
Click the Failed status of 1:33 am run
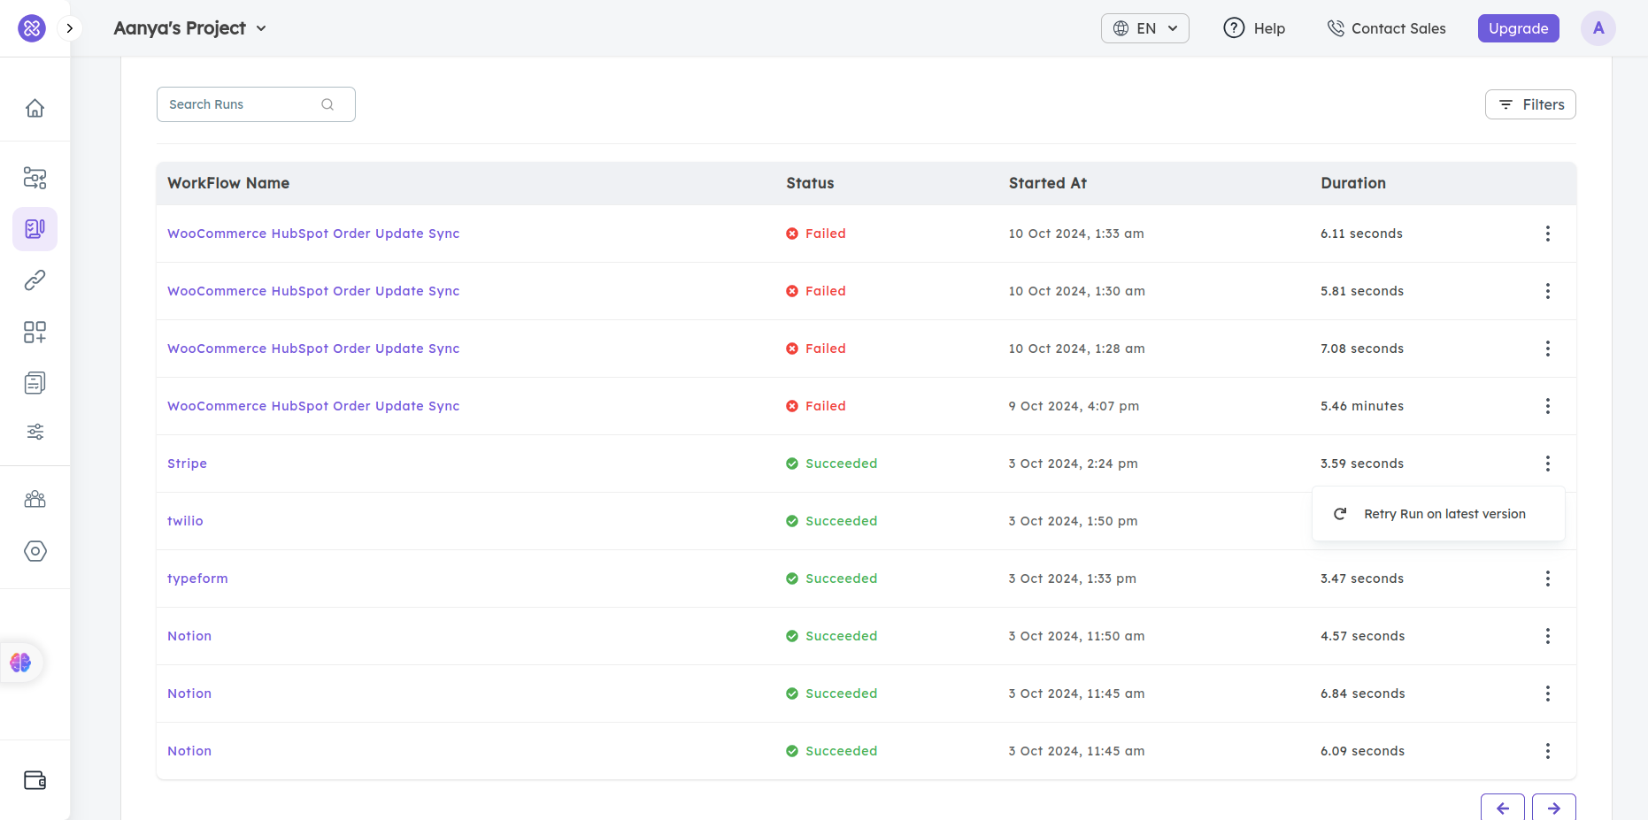pos(816,234)
